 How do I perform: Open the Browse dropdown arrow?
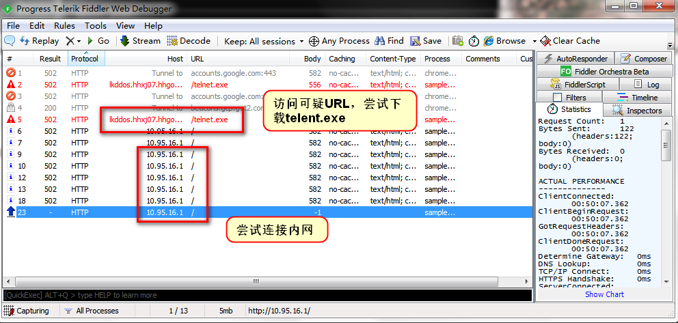tap(534, 42)
